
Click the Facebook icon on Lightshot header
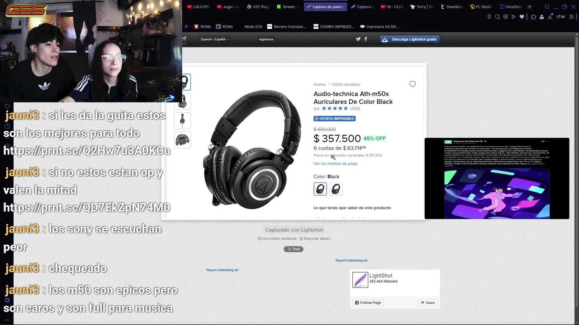[x=365, y=39]
